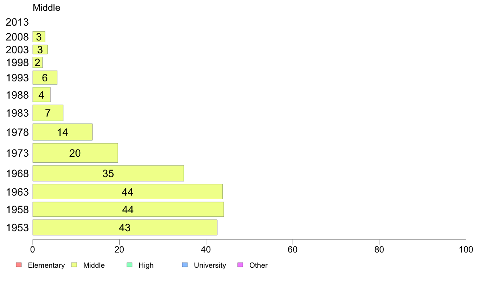
Task: Select the 1953 bar showing 43
Action: 125,227
